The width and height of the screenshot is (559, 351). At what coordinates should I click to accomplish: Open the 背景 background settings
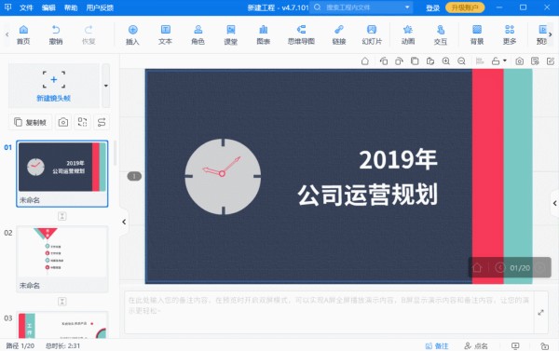tap(477, 34)
